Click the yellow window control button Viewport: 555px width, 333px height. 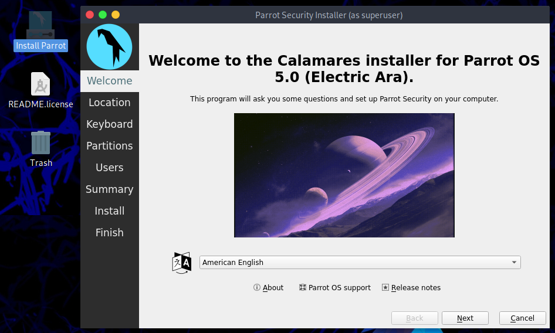pyautogui.click(x=116, y=15)
